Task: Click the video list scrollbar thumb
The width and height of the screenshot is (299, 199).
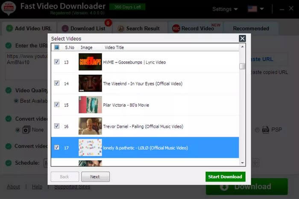Action: 242,66
